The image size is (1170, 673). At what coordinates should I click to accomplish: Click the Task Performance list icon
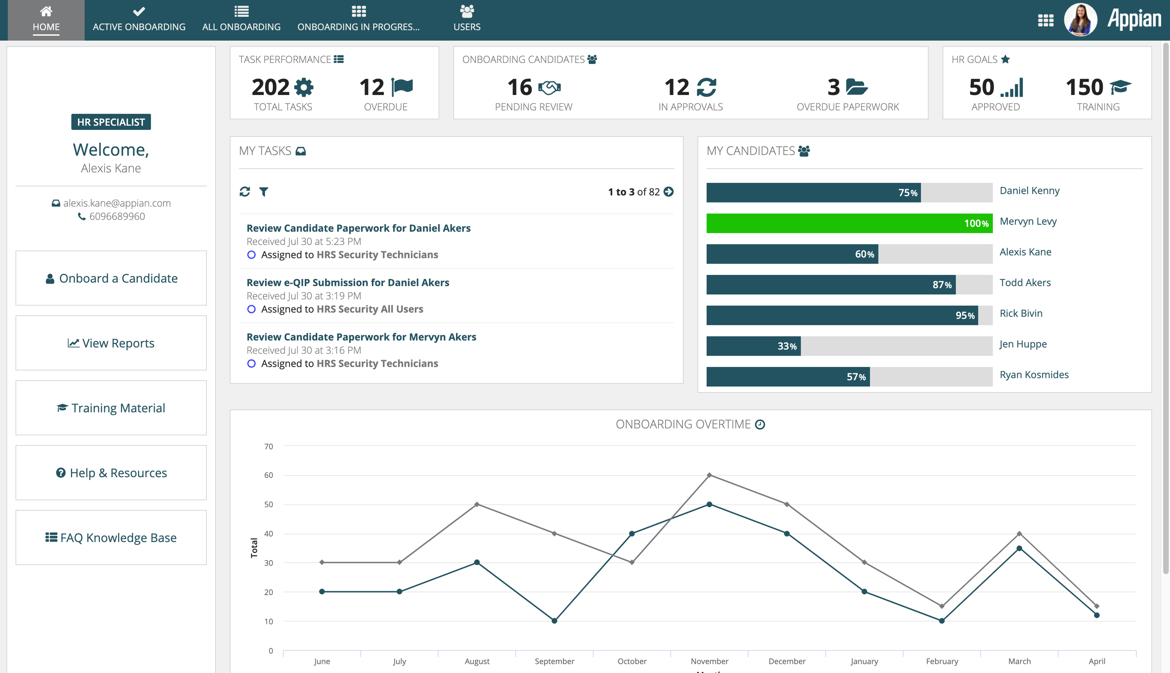coord(339,59)
